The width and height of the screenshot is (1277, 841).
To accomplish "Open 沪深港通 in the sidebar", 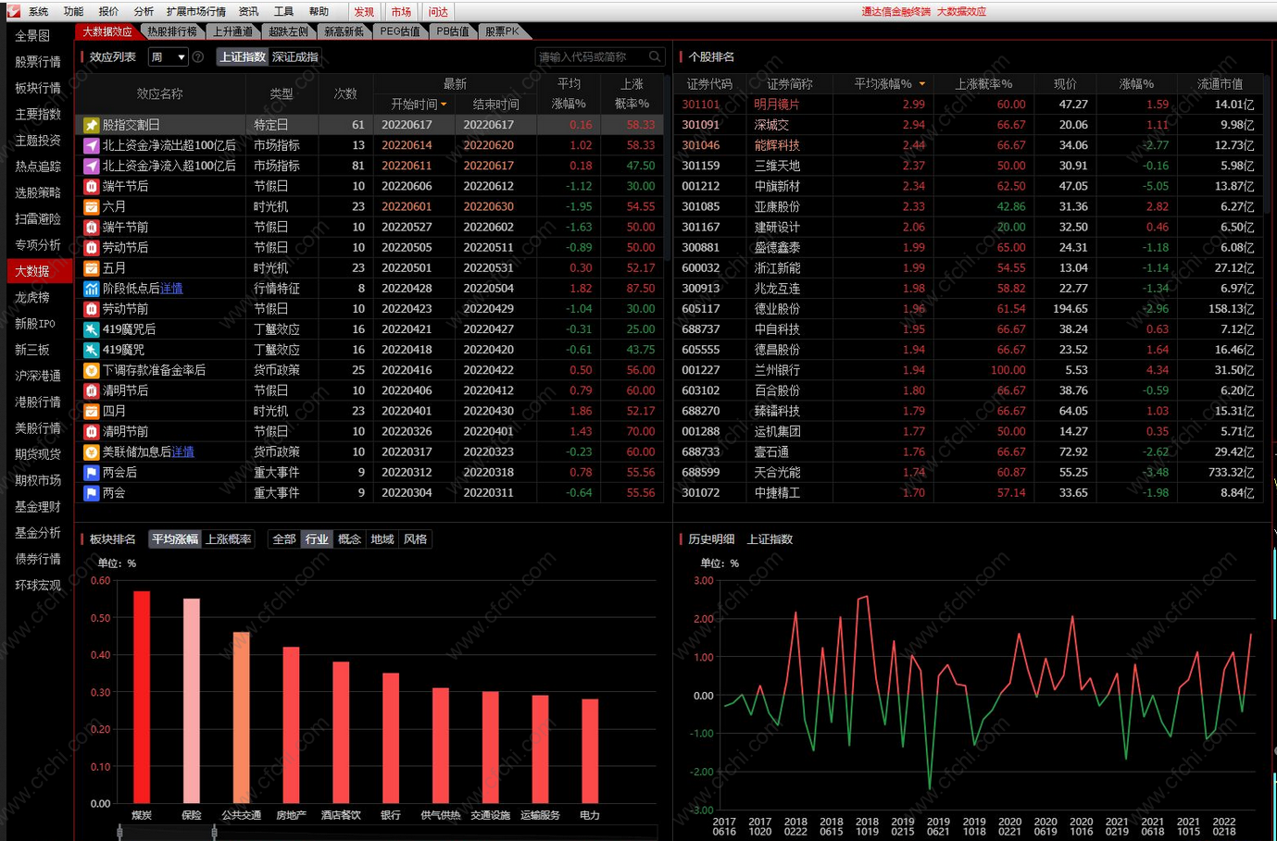I will (38, 377).
